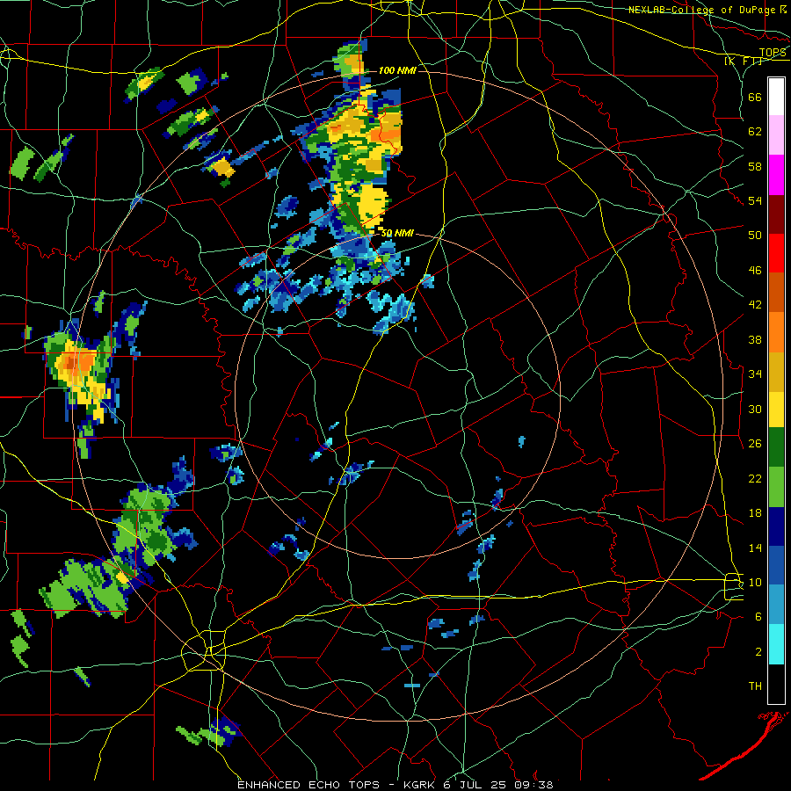The height and width of the screenshot is (791, 791).
Task: Click the 50 NMI range ring label
Action: 397,233
